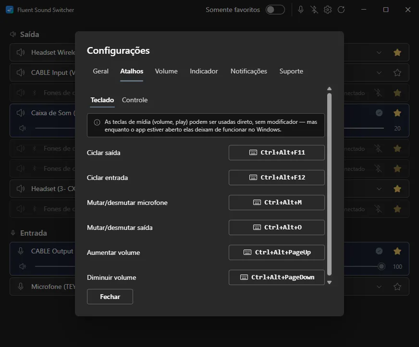Click the settings dialog scrollbar thumb
Image resolution: width=419 pixels, height=347 pixels.
pos(329,184)
